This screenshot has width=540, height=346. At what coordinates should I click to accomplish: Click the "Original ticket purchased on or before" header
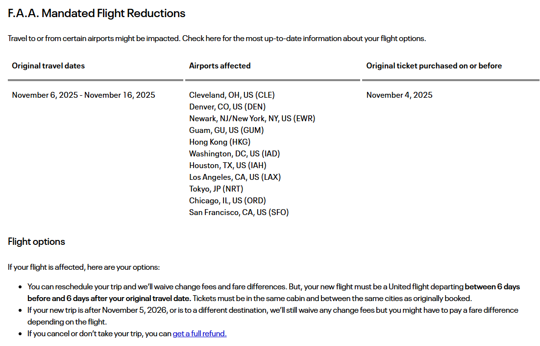click(x=434, y=66)
